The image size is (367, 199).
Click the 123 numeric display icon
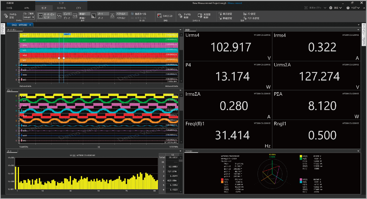tap(75, 16)
